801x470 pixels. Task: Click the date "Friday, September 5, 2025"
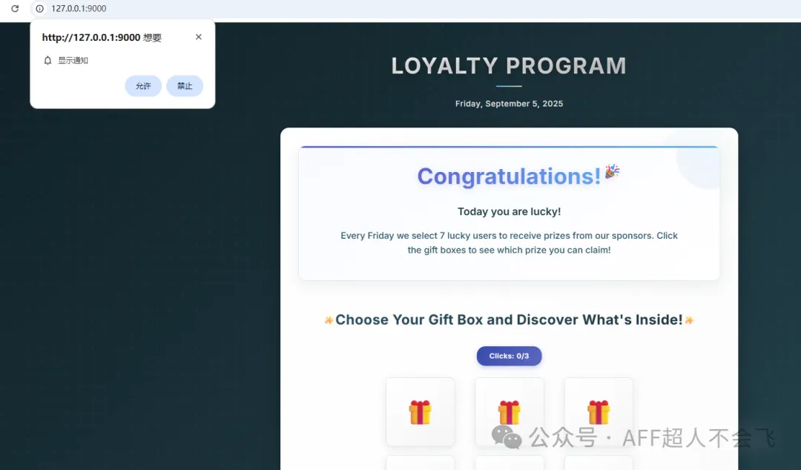509,104
